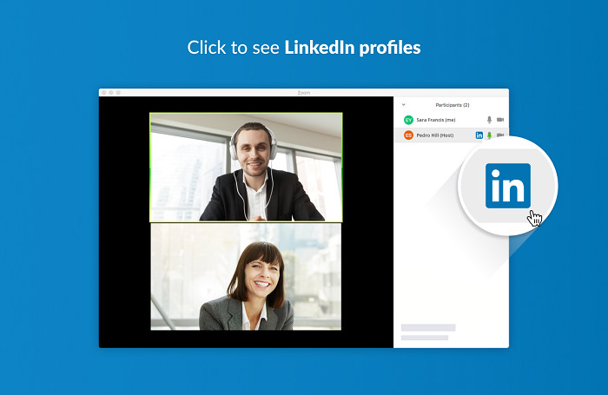This screenshot has width=608, height=395.
Task: Toggle Sara Francis's camera icon
Action: click(500, 120)
